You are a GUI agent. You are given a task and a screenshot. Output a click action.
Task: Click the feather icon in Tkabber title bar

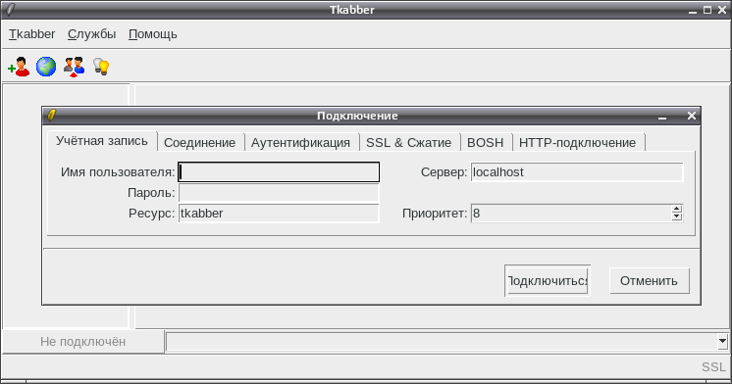pyautogui.click(x=10, y=10)
